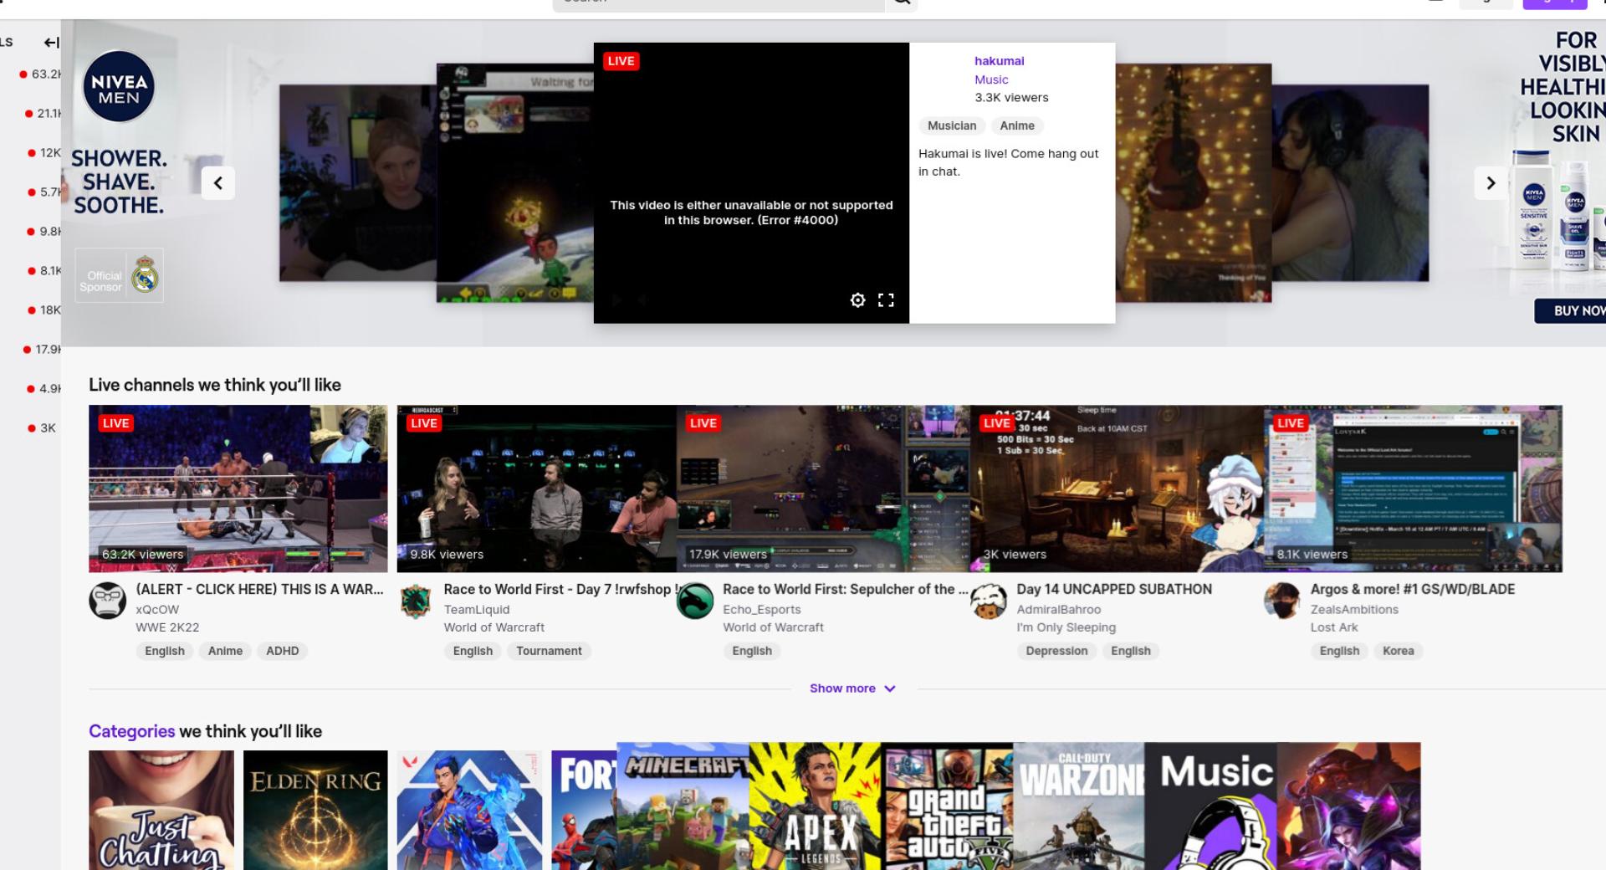Select the Musician tag
Image resolution: width=1606 pixels, height=870 pixels.
pos(952,125)
